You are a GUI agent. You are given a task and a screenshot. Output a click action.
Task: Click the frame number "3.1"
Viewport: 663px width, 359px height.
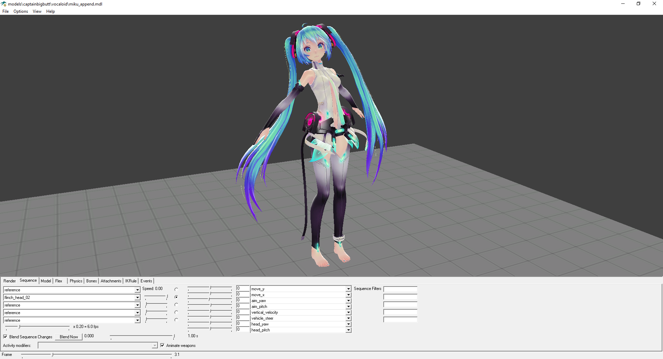(x=177, y=355)
